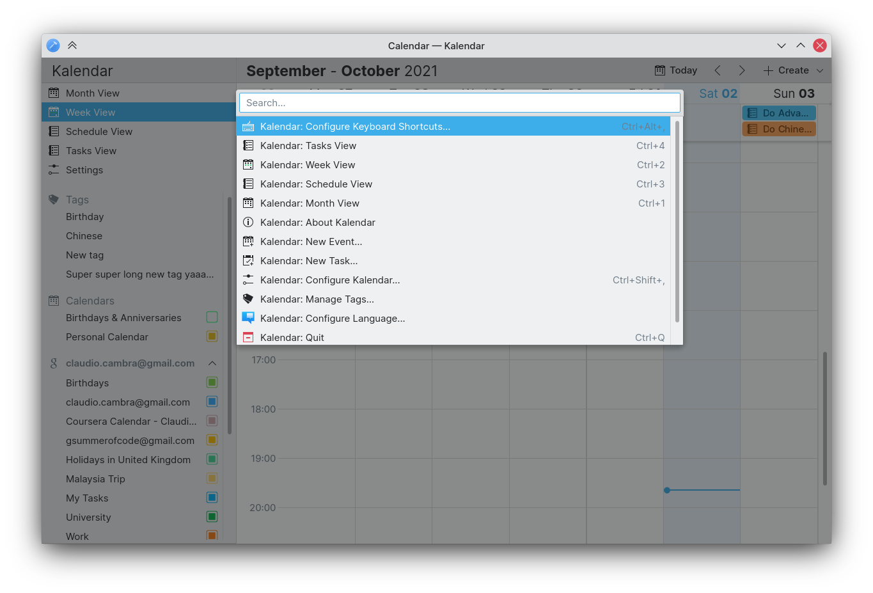Toggle the gsummerofcode@gmail.com calendar checkbox

[212, 440]
